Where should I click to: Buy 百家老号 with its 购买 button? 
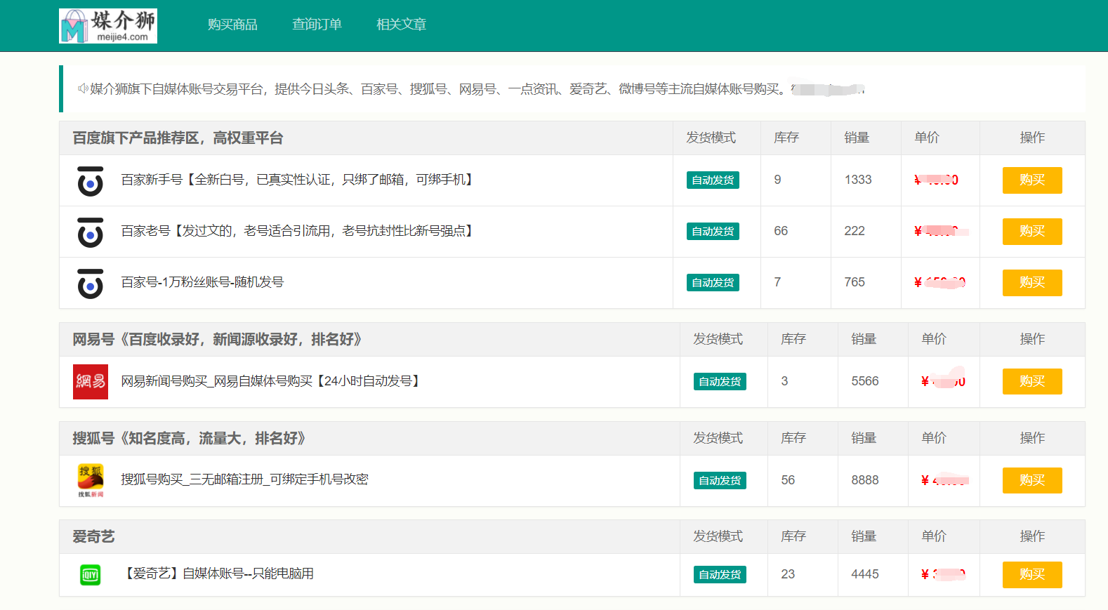1032,232
